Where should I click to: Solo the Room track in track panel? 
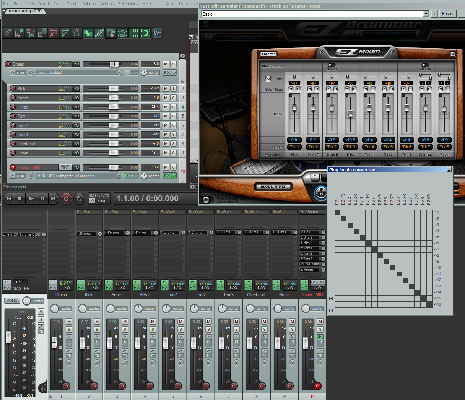tap(173, 153)
